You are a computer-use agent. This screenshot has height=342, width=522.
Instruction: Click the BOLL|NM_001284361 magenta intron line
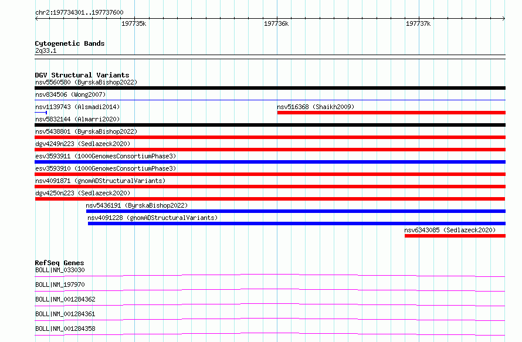(270, 319)
